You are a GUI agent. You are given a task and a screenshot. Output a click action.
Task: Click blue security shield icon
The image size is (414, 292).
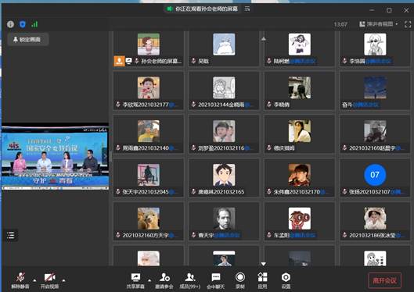pos(23,24)
